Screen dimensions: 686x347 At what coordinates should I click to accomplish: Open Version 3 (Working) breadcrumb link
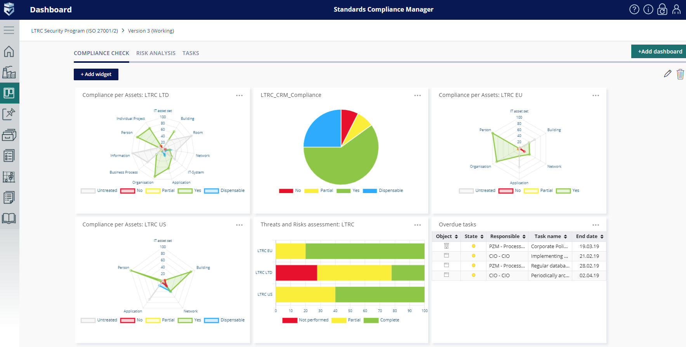click(151, 31)
